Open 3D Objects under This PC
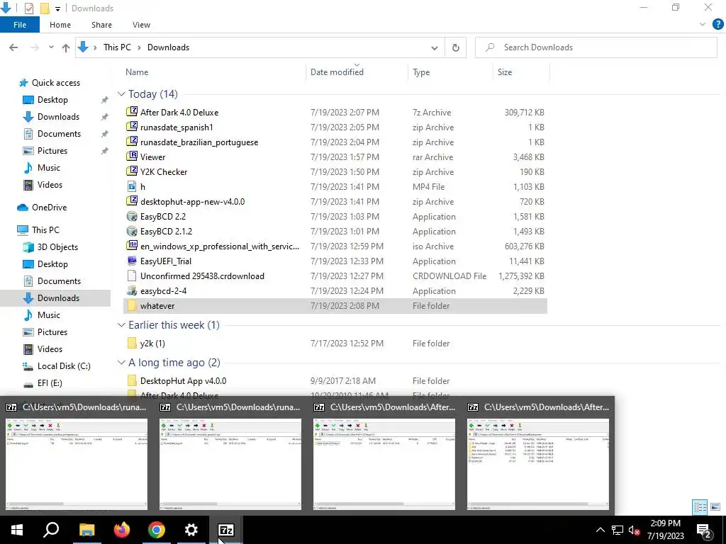 tap(57, 247)
